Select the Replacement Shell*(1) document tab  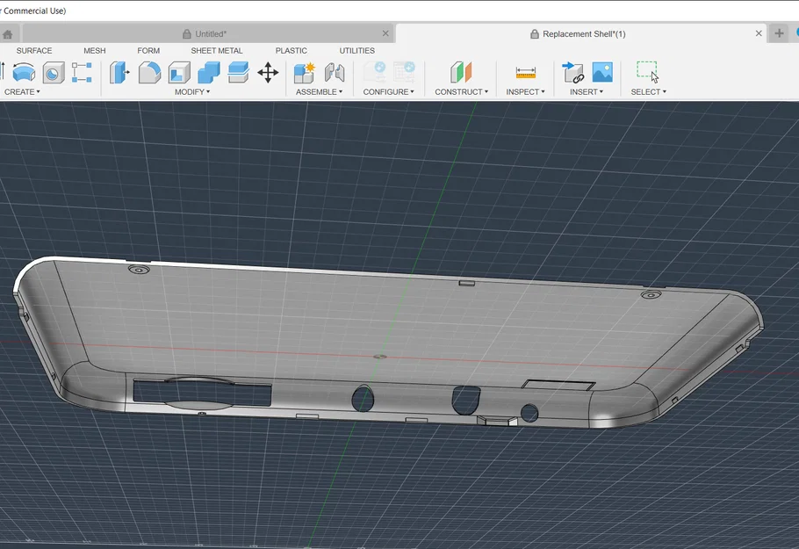[581, 33]
